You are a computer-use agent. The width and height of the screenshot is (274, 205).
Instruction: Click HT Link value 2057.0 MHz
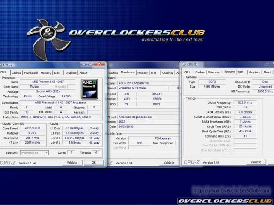(x=33, y=143)
